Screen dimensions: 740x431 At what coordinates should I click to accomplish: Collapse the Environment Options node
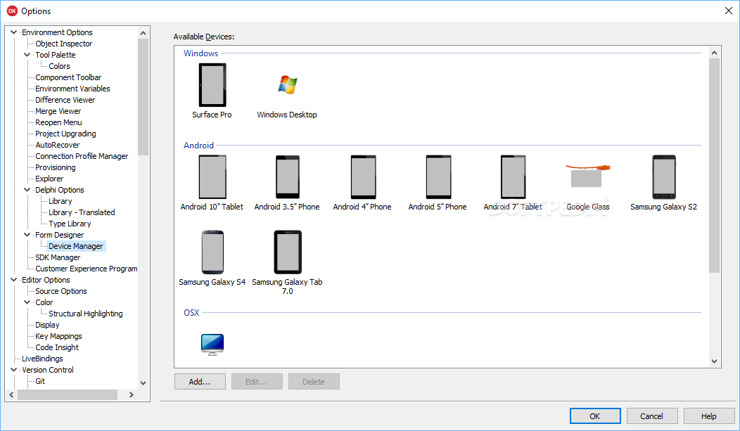(13, 32)
